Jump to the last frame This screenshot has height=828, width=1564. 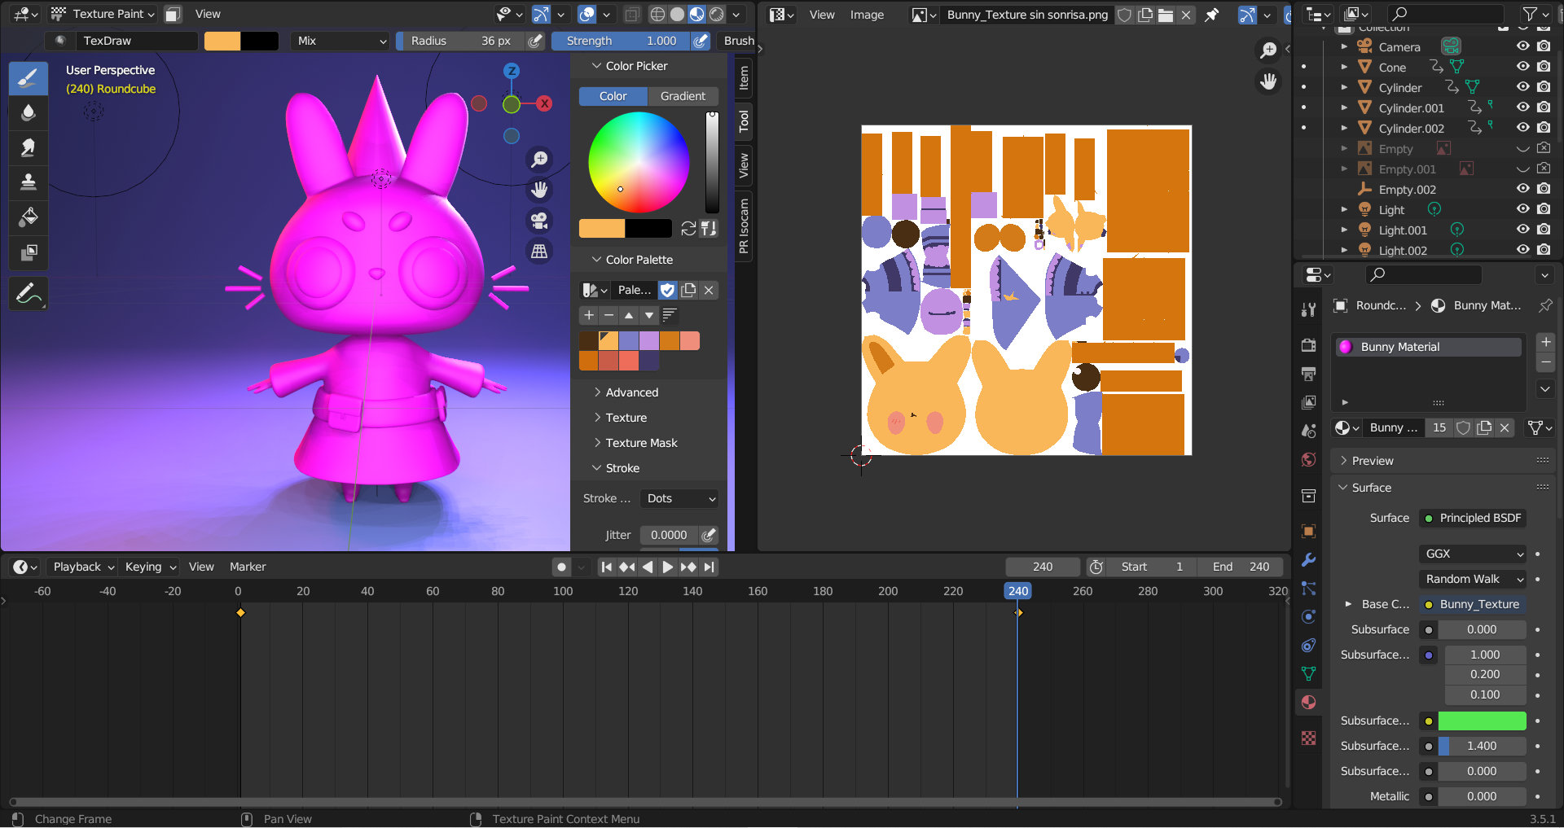(x=710, y=567)
